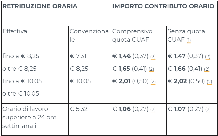Image resolution: width=218 pixels, height=136 pixels.
Task: Select the IMPORTO CONTRIBUTO ORARIO header cell
Action: 164,13
